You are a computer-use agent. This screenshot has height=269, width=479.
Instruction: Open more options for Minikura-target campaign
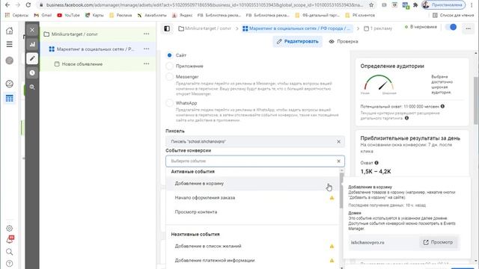(147, 34)
